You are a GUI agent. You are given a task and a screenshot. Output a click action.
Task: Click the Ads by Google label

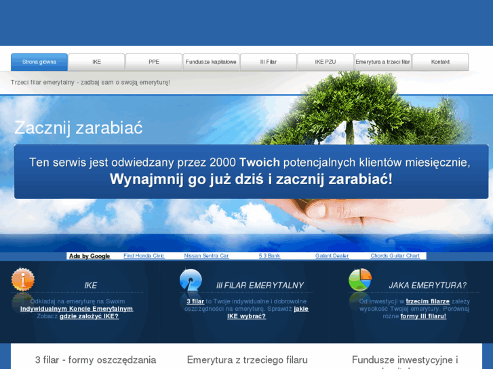[x=90, y=256]
